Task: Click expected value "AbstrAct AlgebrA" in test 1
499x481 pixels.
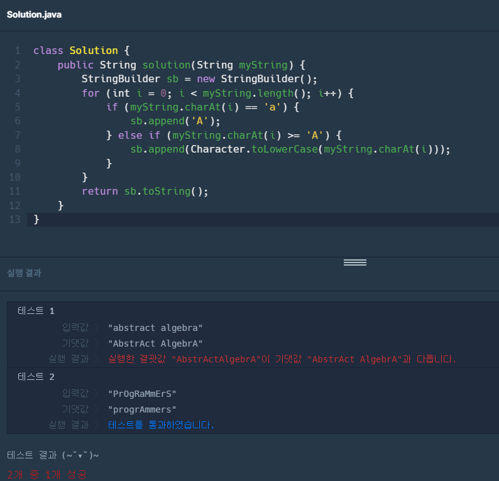Action: pos(155,343)
